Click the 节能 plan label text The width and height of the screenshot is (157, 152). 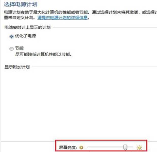(x=19, y=48)
